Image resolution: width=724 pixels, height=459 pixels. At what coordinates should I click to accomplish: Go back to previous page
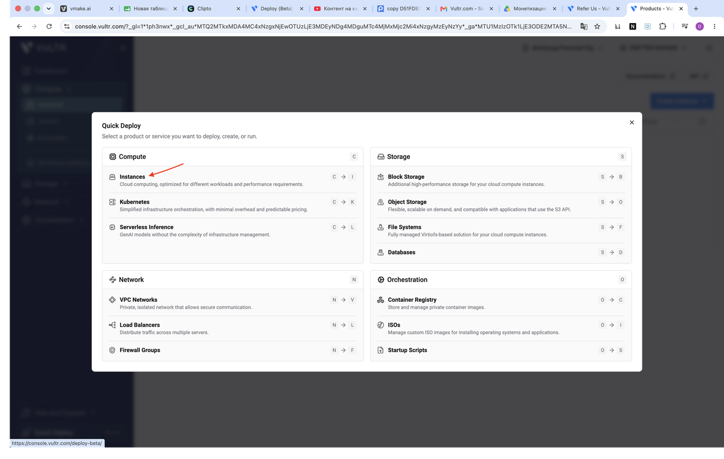19,26
